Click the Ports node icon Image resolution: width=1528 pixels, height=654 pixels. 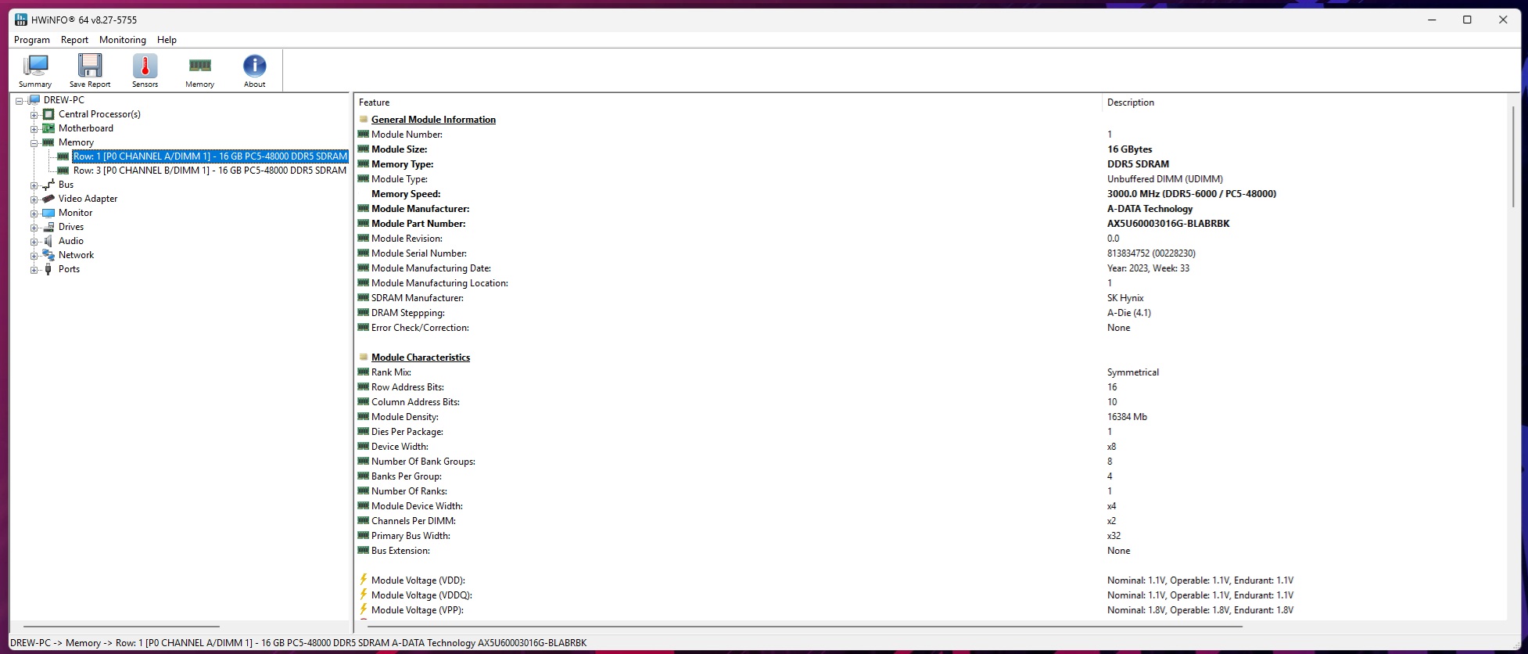(x=48, y=269)
